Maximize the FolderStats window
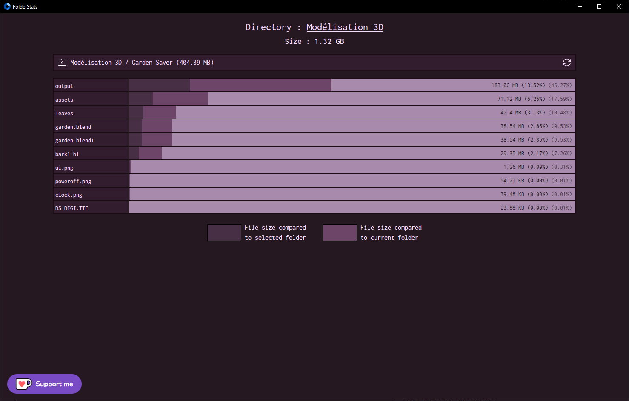Image resolution: width=629 pixels, height=401 pixels. [599, 6]
